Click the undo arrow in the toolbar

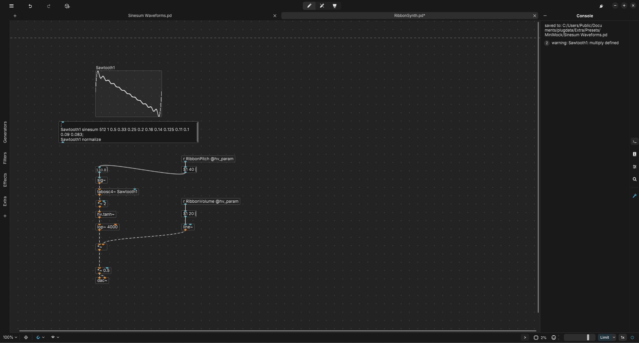(30, 6)
